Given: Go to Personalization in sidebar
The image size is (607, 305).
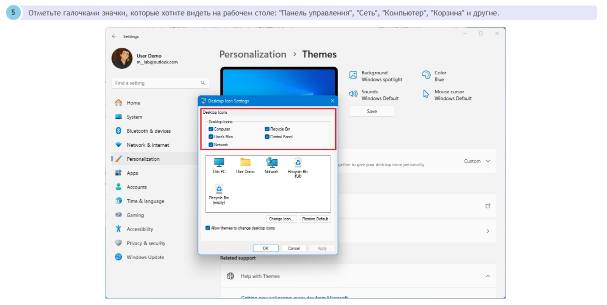Looking at the screenshot, I should (x=143, y=159).
